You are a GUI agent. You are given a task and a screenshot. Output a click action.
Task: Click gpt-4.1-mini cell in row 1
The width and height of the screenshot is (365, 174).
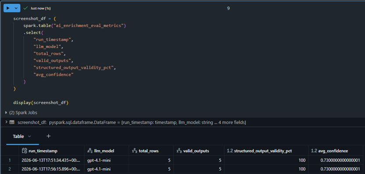(106, 160)
